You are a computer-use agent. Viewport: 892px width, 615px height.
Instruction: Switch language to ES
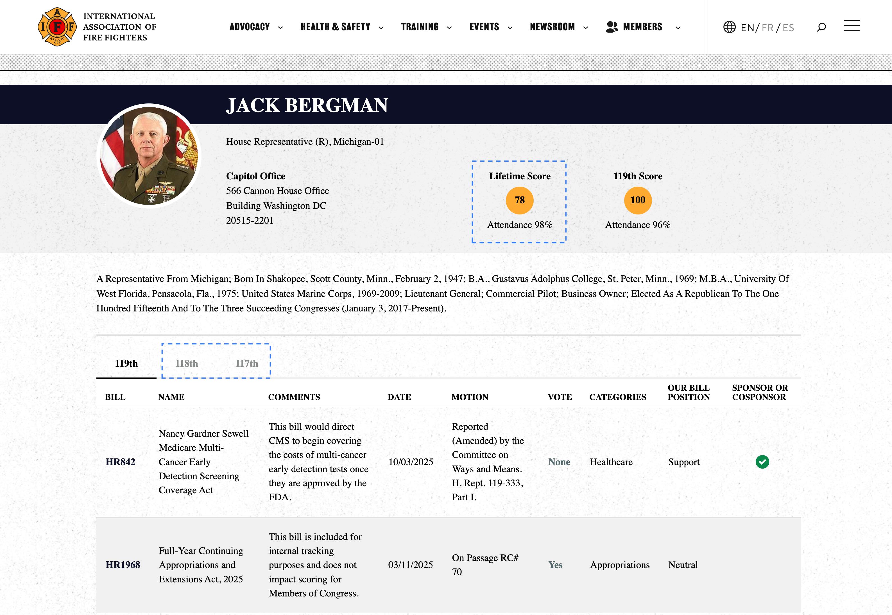point(788,28)
